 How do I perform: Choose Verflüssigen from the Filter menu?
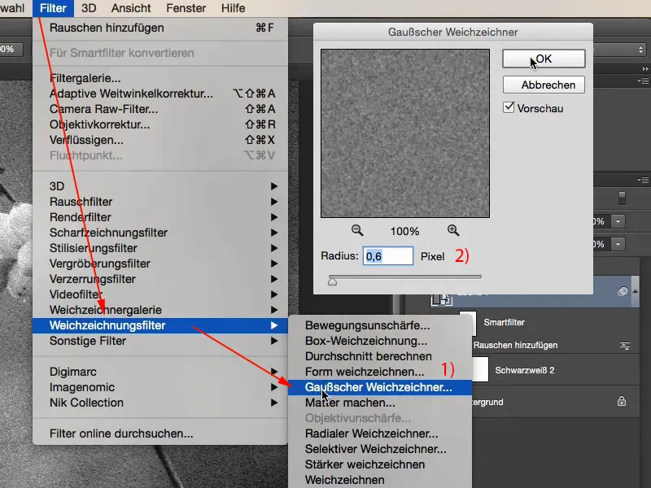159,140
